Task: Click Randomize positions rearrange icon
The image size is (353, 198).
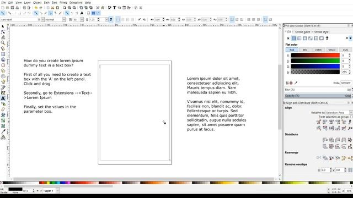Action: click(344, 158)
